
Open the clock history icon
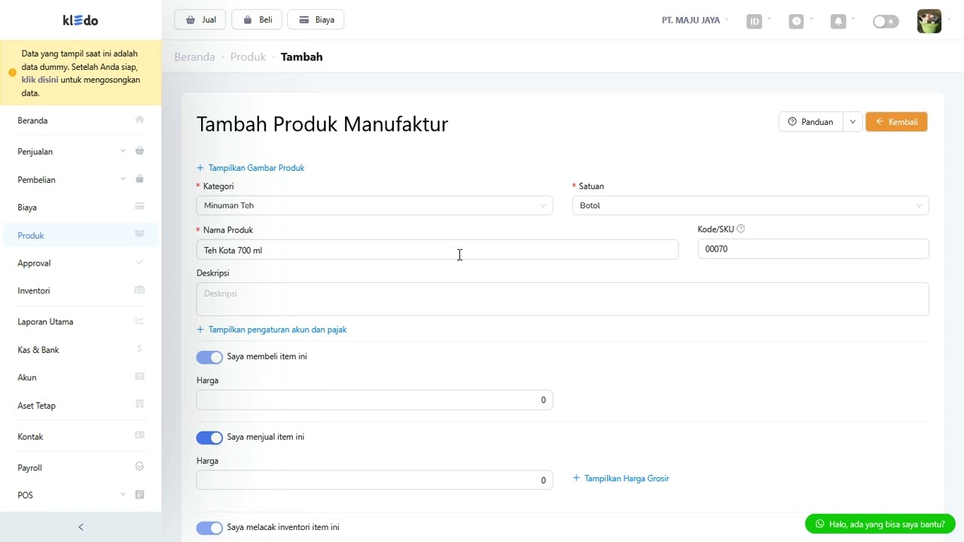[x=796, y=21]
